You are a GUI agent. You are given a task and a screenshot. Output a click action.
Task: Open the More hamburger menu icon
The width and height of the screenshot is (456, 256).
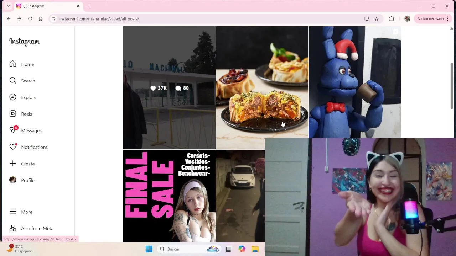pos(13,212)
